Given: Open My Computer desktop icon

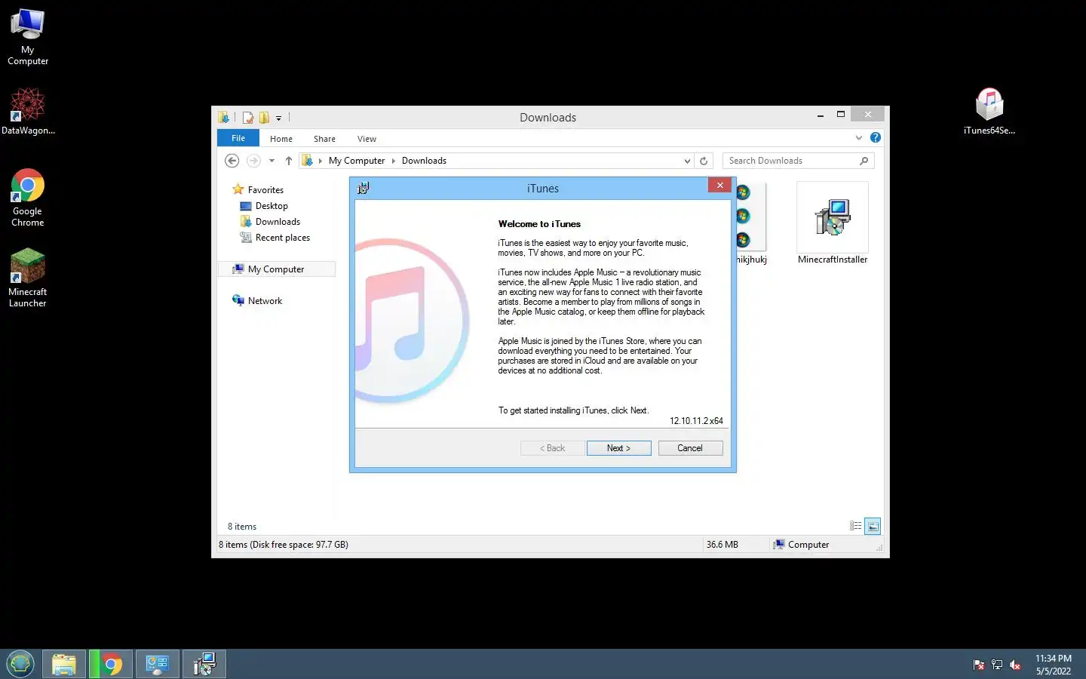Looking at the screenshot, I should point(28,37).
